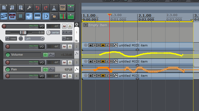Arm the Volume envelope lane
199x111 pixels.
(x=8, y=55)
